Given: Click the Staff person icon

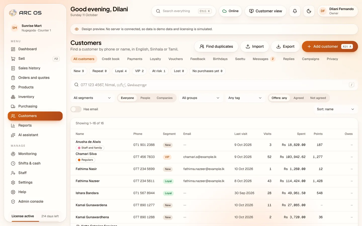Looking at the screenshot, I should [x=13, y=173].
